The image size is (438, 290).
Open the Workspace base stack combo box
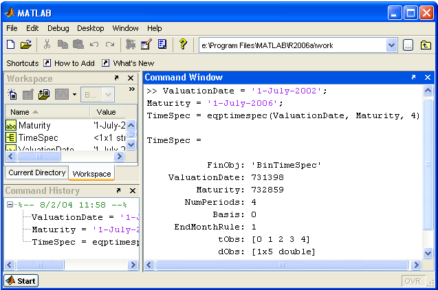98,95
